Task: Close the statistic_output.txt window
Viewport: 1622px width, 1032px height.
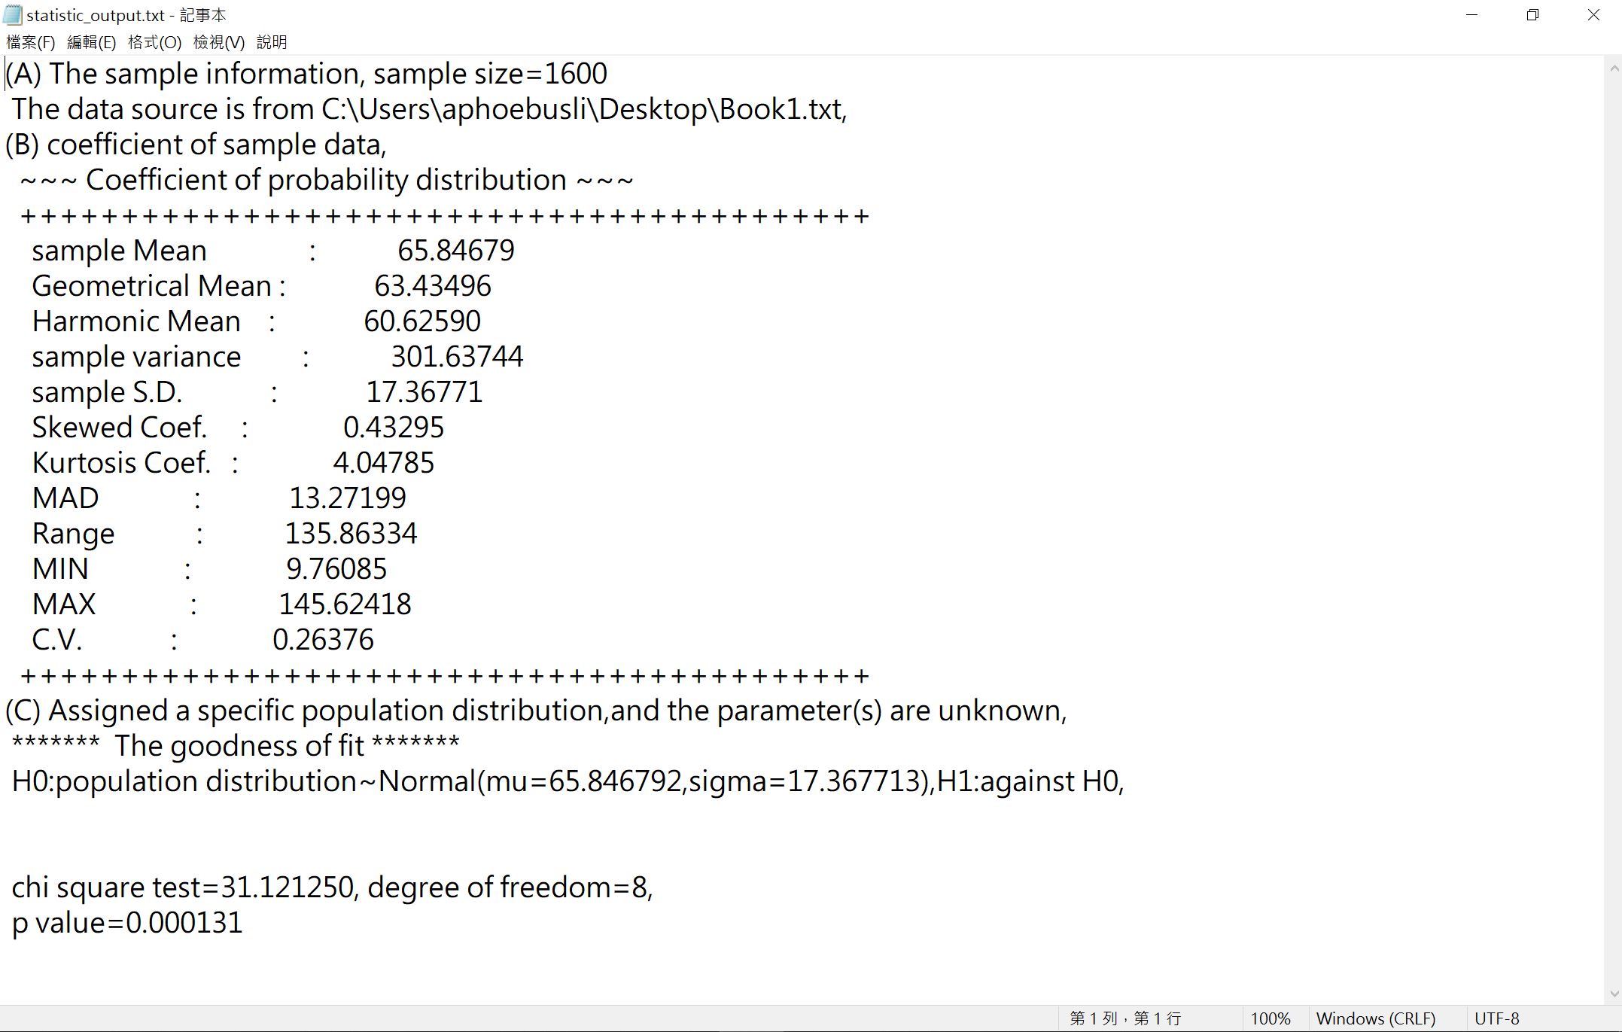Action: coord(1593,15)
